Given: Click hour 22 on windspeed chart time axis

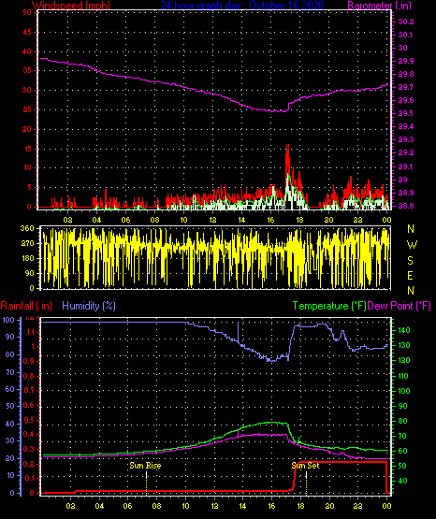Looking at the screenshot, I should point(357,220).
